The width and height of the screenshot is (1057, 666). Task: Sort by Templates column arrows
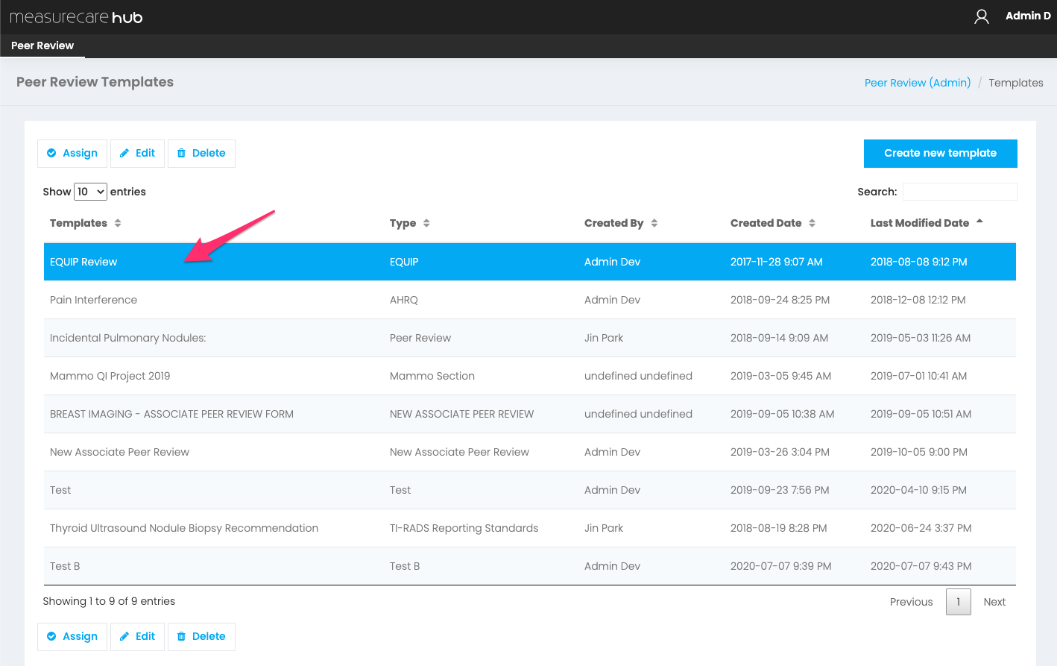[x=118, y=223]
